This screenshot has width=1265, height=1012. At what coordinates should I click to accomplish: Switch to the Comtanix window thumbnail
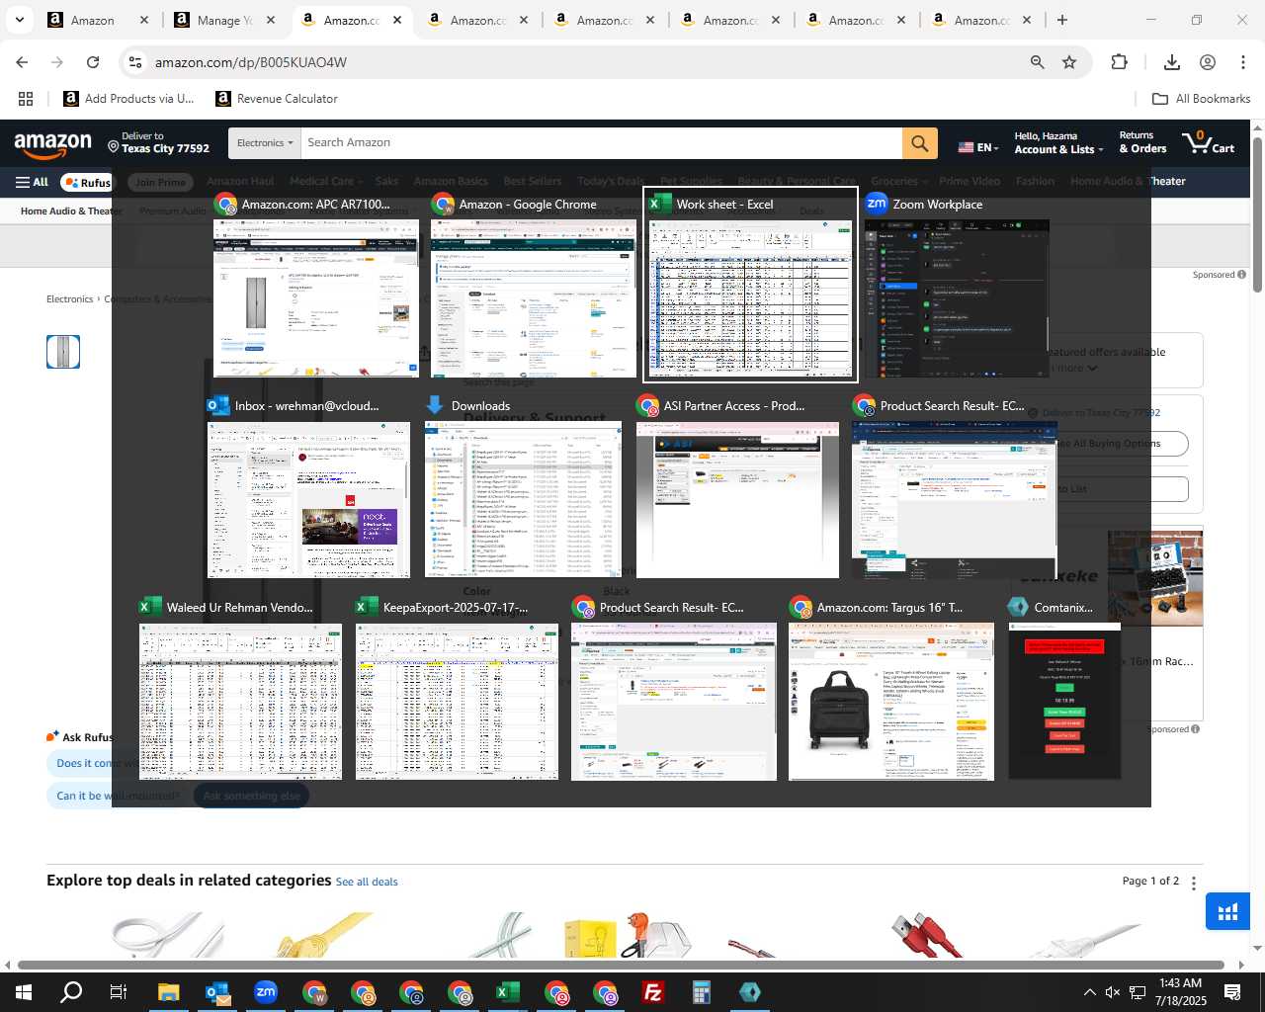(x=1064, y=688)
